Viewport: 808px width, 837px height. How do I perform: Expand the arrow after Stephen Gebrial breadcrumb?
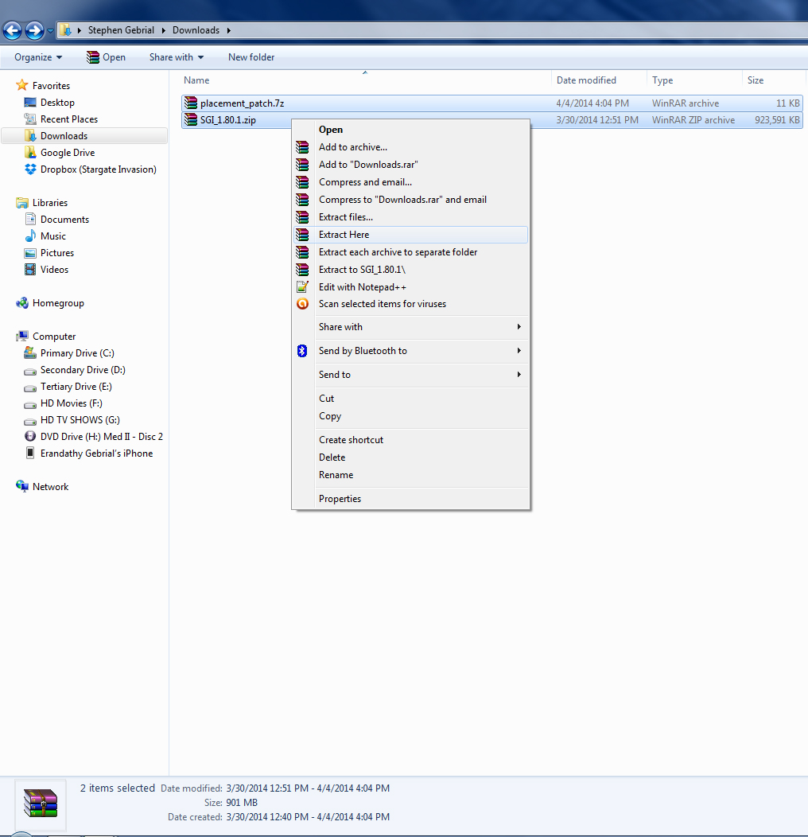click(163, 30)
